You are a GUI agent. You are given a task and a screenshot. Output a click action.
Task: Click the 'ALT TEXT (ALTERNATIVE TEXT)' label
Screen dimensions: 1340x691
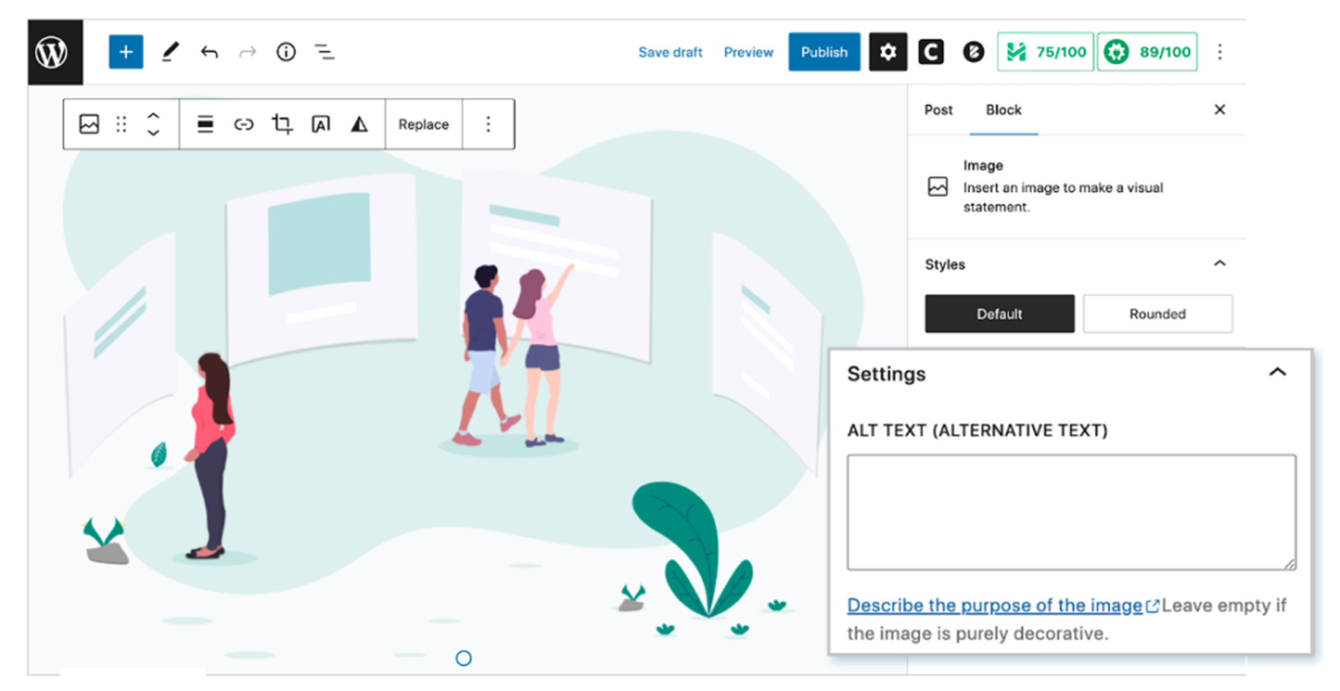point(977,430)
